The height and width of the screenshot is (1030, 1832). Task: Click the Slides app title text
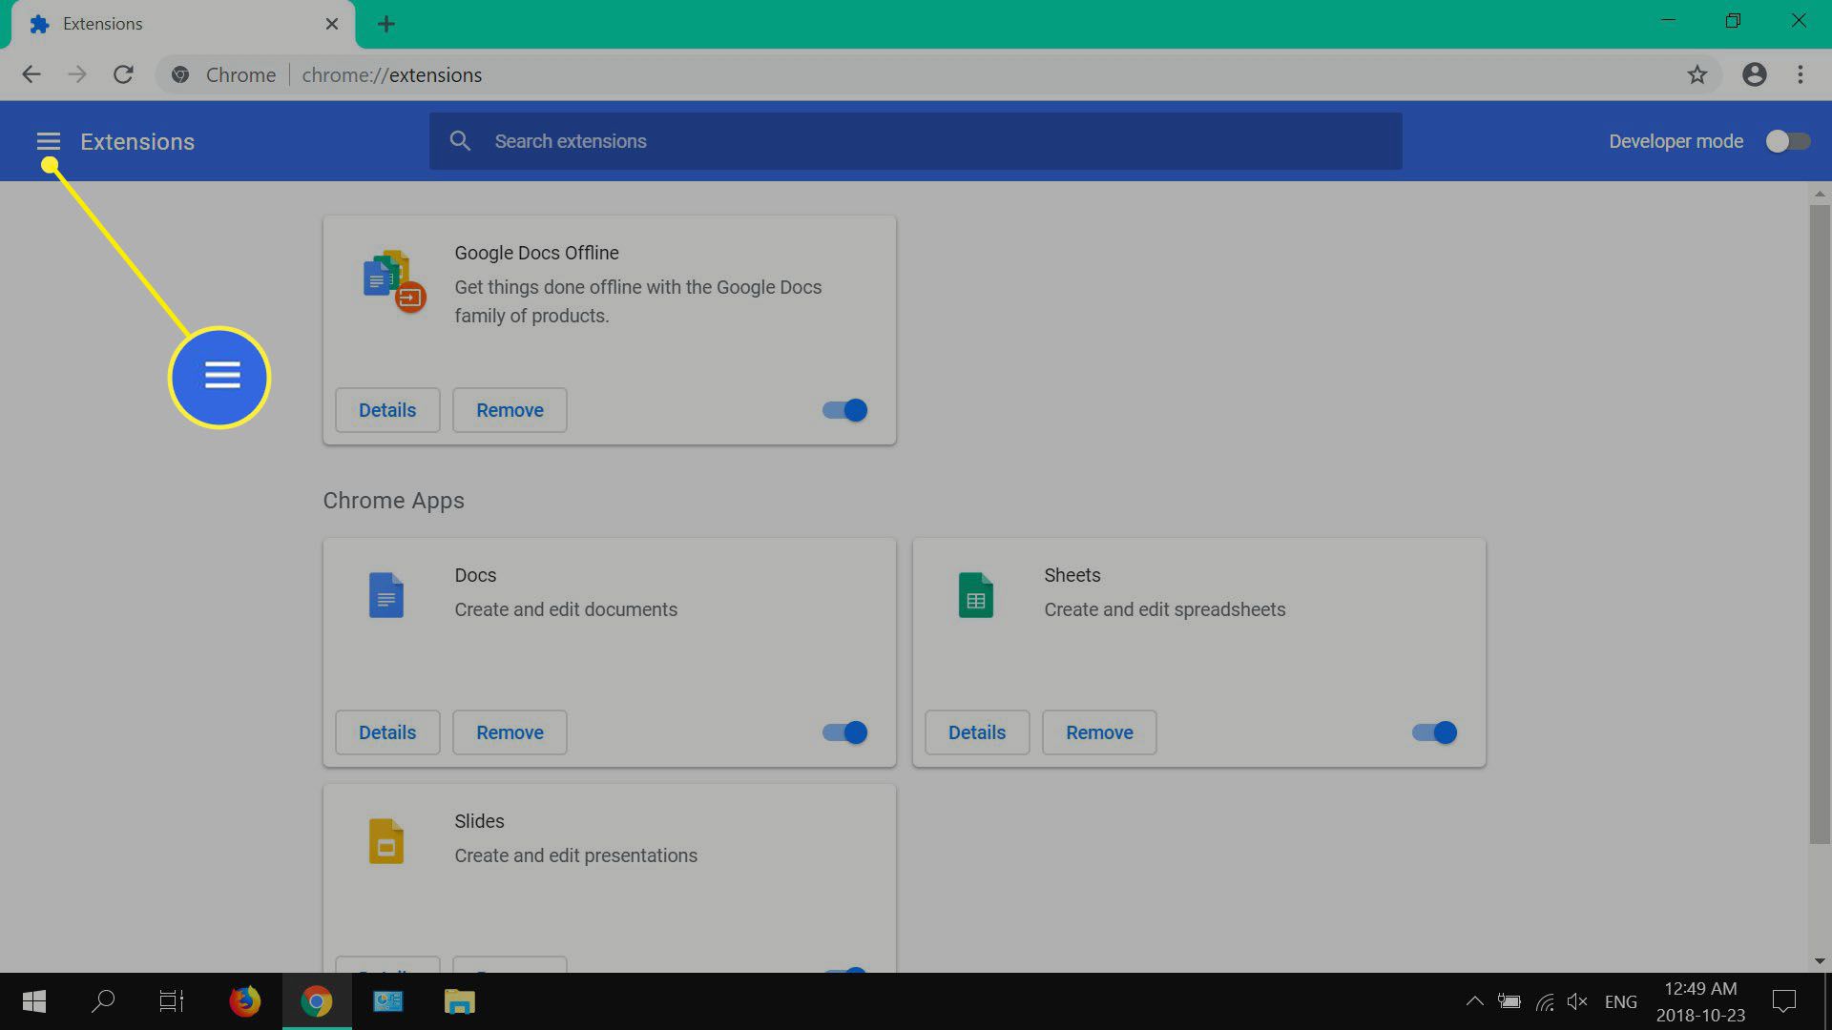point(479,821)
